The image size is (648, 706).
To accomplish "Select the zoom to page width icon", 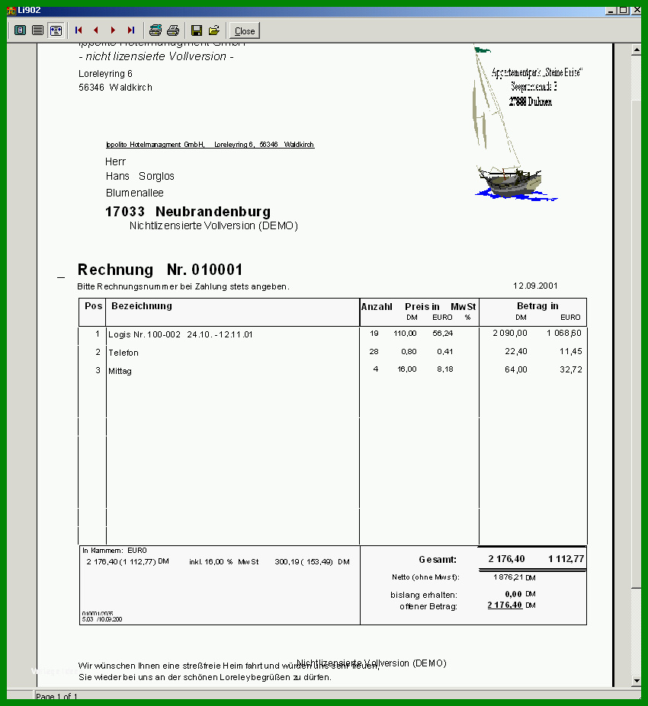I will coord(56,30).
